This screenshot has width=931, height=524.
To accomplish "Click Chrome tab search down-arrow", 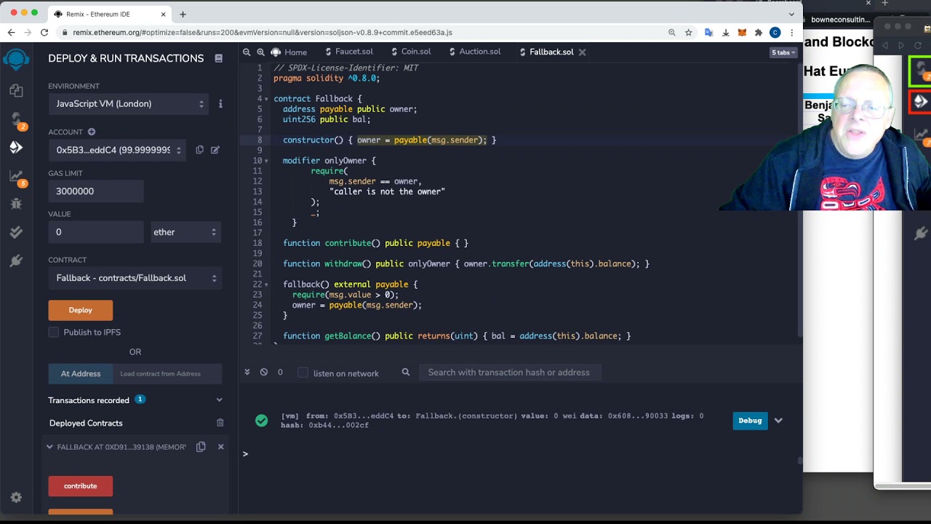I will [791, 14].
